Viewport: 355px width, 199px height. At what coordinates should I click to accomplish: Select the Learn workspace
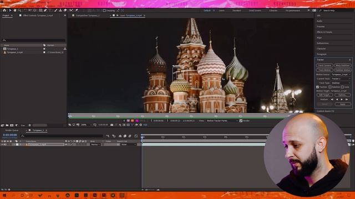point(222,11)
